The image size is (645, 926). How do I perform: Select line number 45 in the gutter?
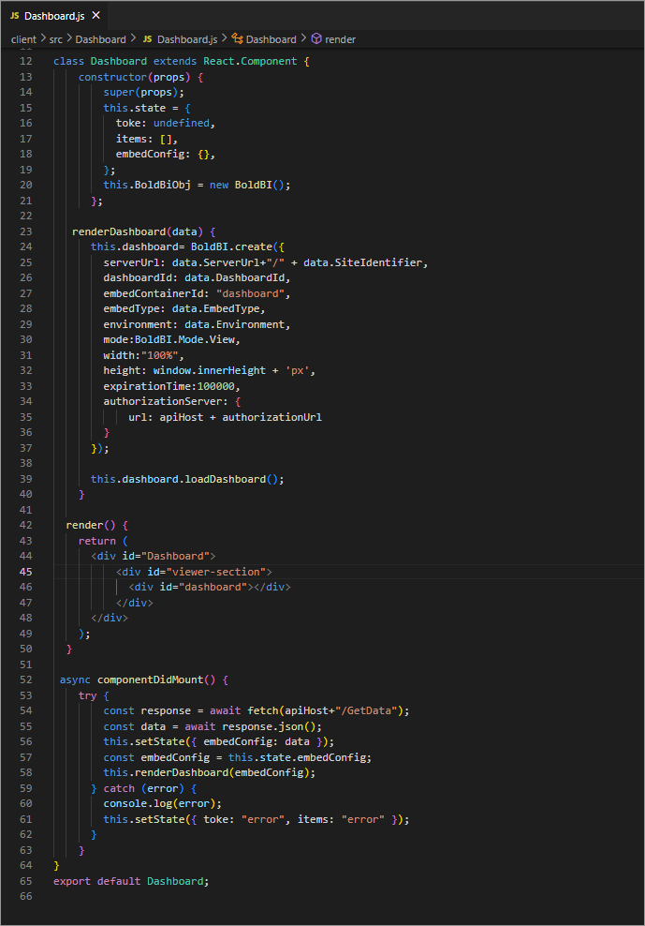[x=25, y=572]
